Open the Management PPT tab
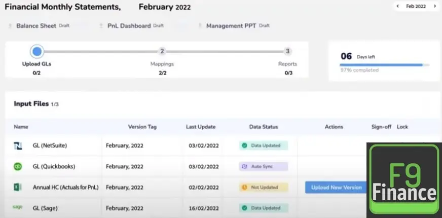 (232, 25)
